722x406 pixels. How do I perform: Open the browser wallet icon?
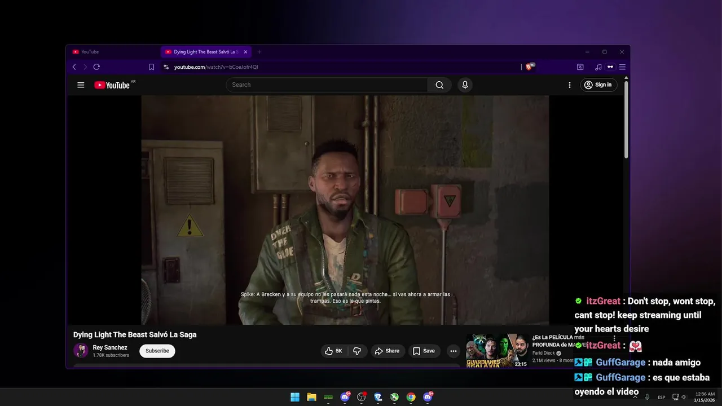coord(580,67)
